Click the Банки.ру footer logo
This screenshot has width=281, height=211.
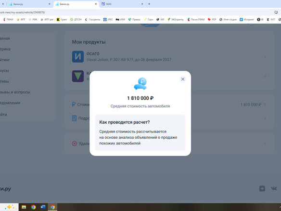pyautogui.click(x=6, y=189)
